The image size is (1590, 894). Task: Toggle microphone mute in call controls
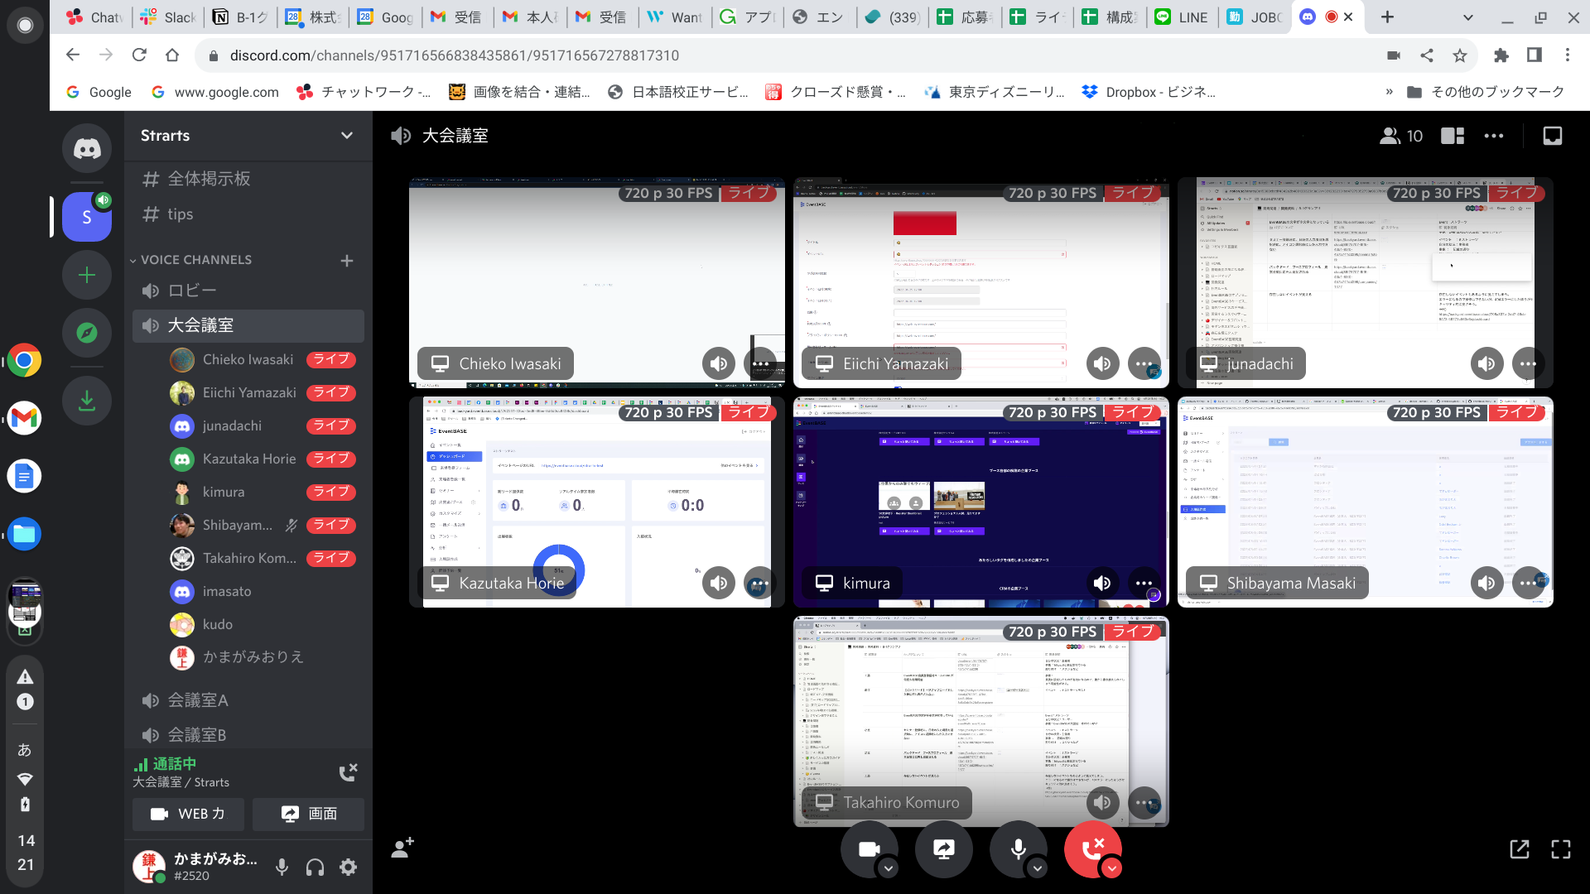coord(1018,848)
